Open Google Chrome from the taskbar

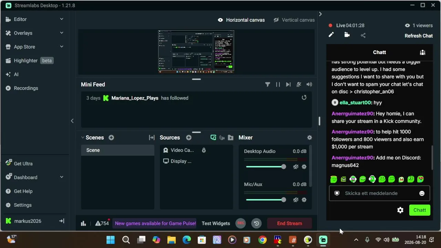tap(263, 240)
